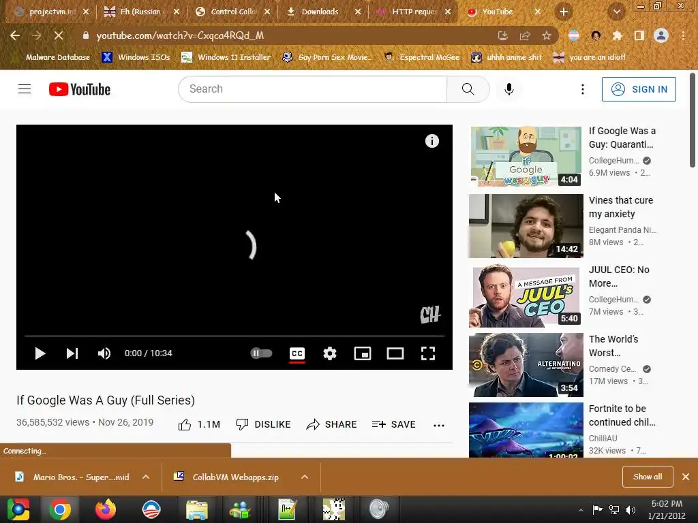Go back with browser back arrow
The height and width of the screenshot is (523, 698).
15,35
